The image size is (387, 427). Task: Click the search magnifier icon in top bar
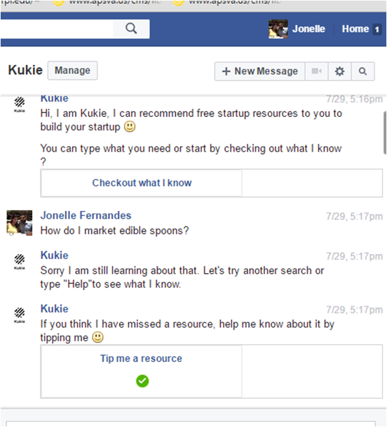pos(131,28)
